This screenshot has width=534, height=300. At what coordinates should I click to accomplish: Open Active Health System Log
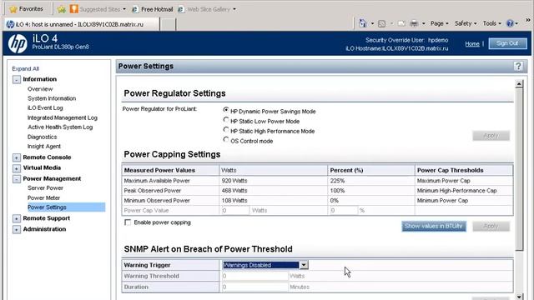tap(60, 127)
